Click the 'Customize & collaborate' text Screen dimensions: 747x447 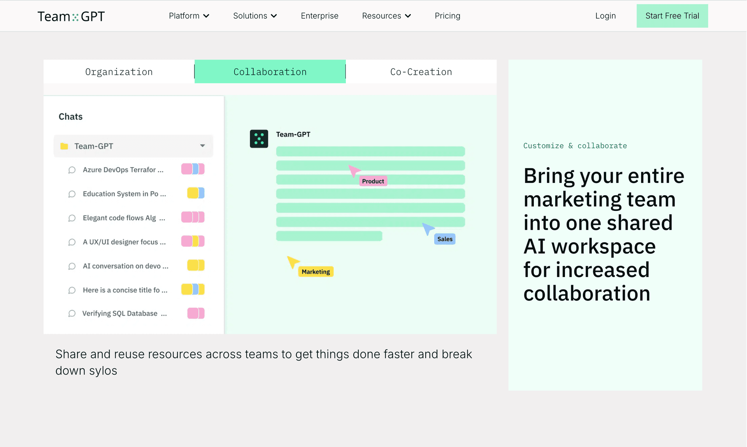575,146
